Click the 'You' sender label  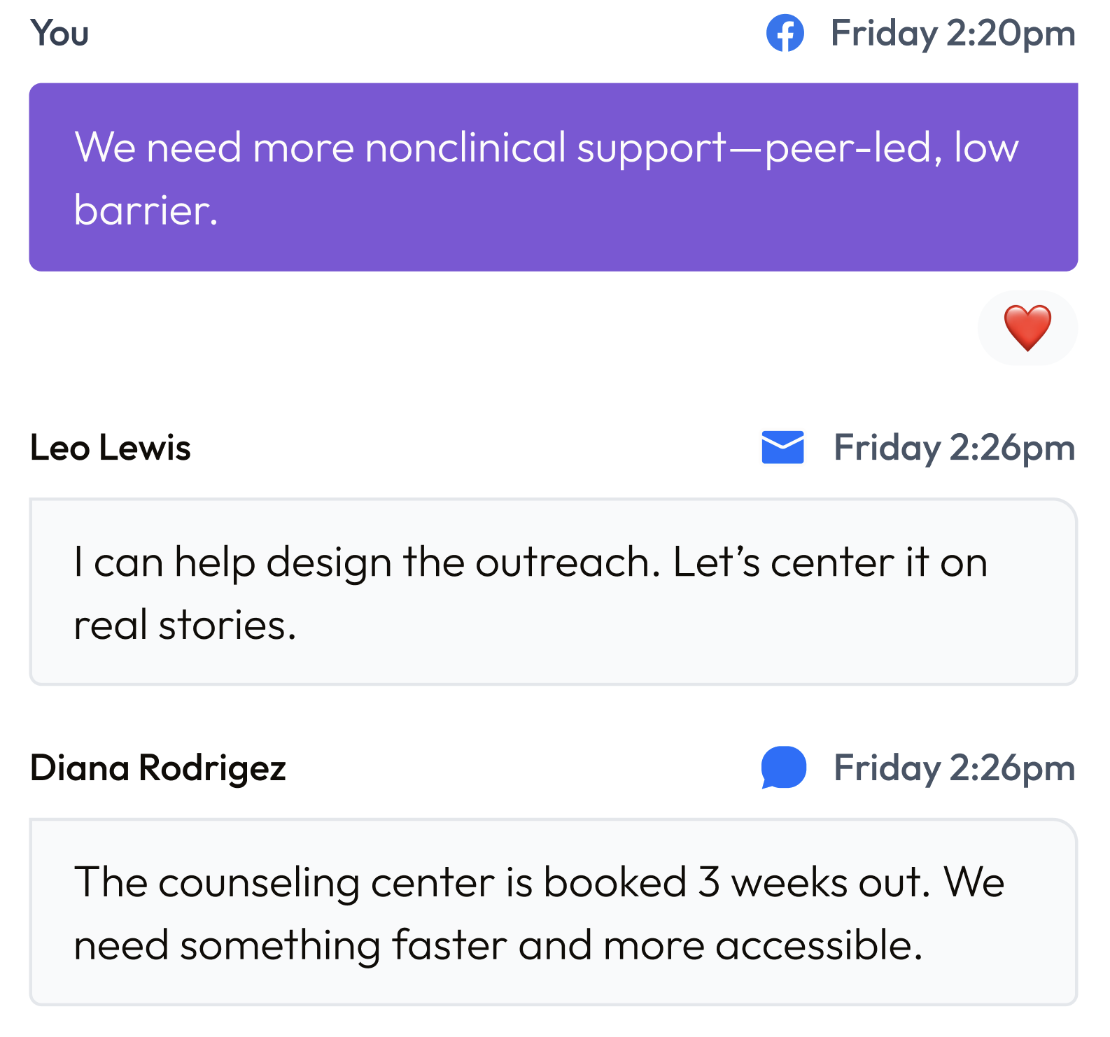pos(59,33)
